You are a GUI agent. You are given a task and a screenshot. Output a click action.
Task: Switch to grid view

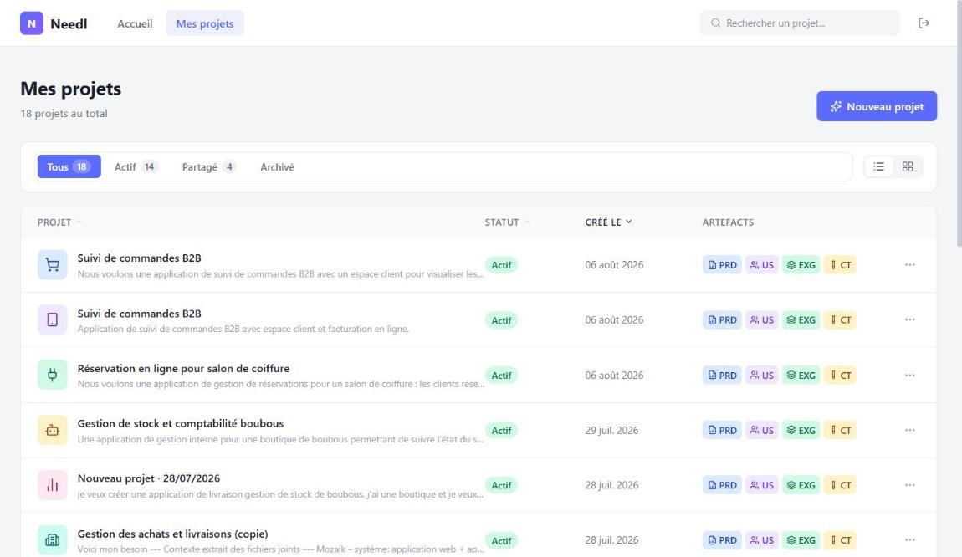pos(908,167)
